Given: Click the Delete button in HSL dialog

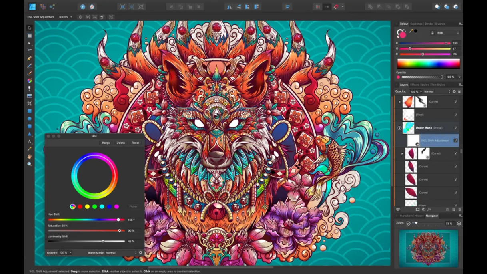Looking at the screenshot, I should point(121,143).
